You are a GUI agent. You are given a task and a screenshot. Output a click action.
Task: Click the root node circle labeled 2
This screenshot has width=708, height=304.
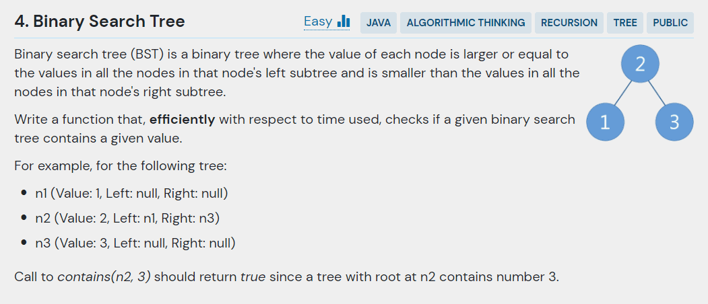(640, 64)
